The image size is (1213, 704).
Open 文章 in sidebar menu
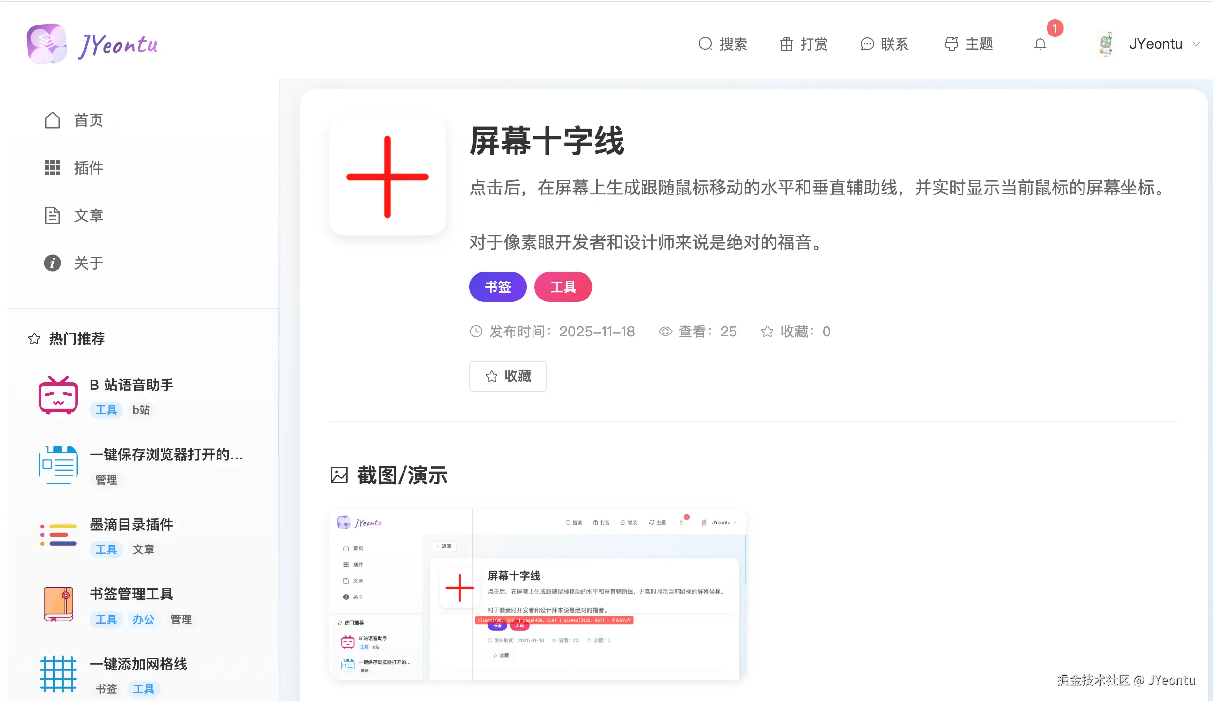[x=74, y=215]
